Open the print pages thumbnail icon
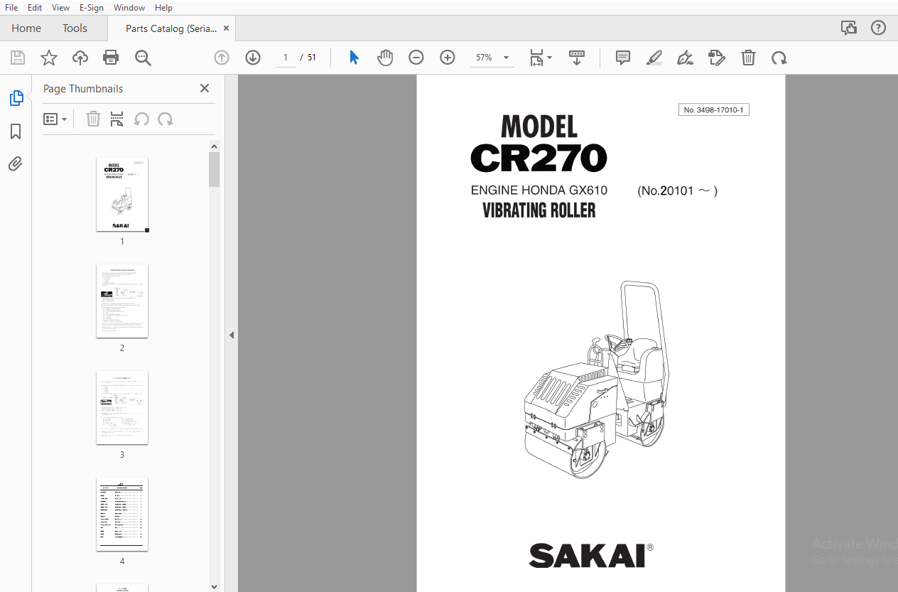Screen dimensions: 898x592 pos(117,119)
